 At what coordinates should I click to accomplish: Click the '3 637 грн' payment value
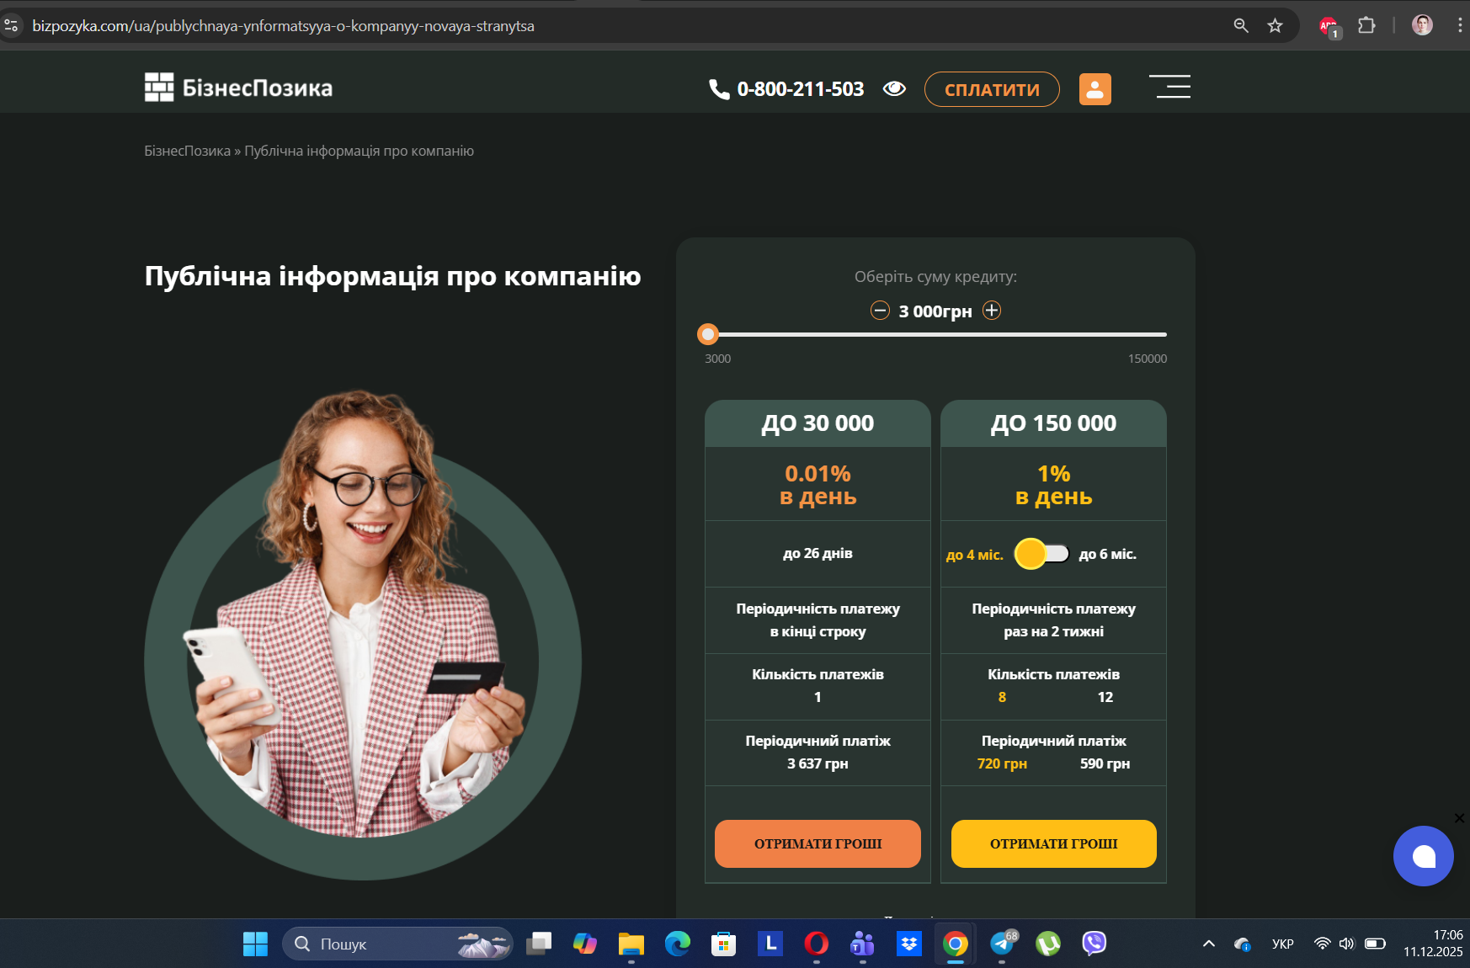click(818, 763)
